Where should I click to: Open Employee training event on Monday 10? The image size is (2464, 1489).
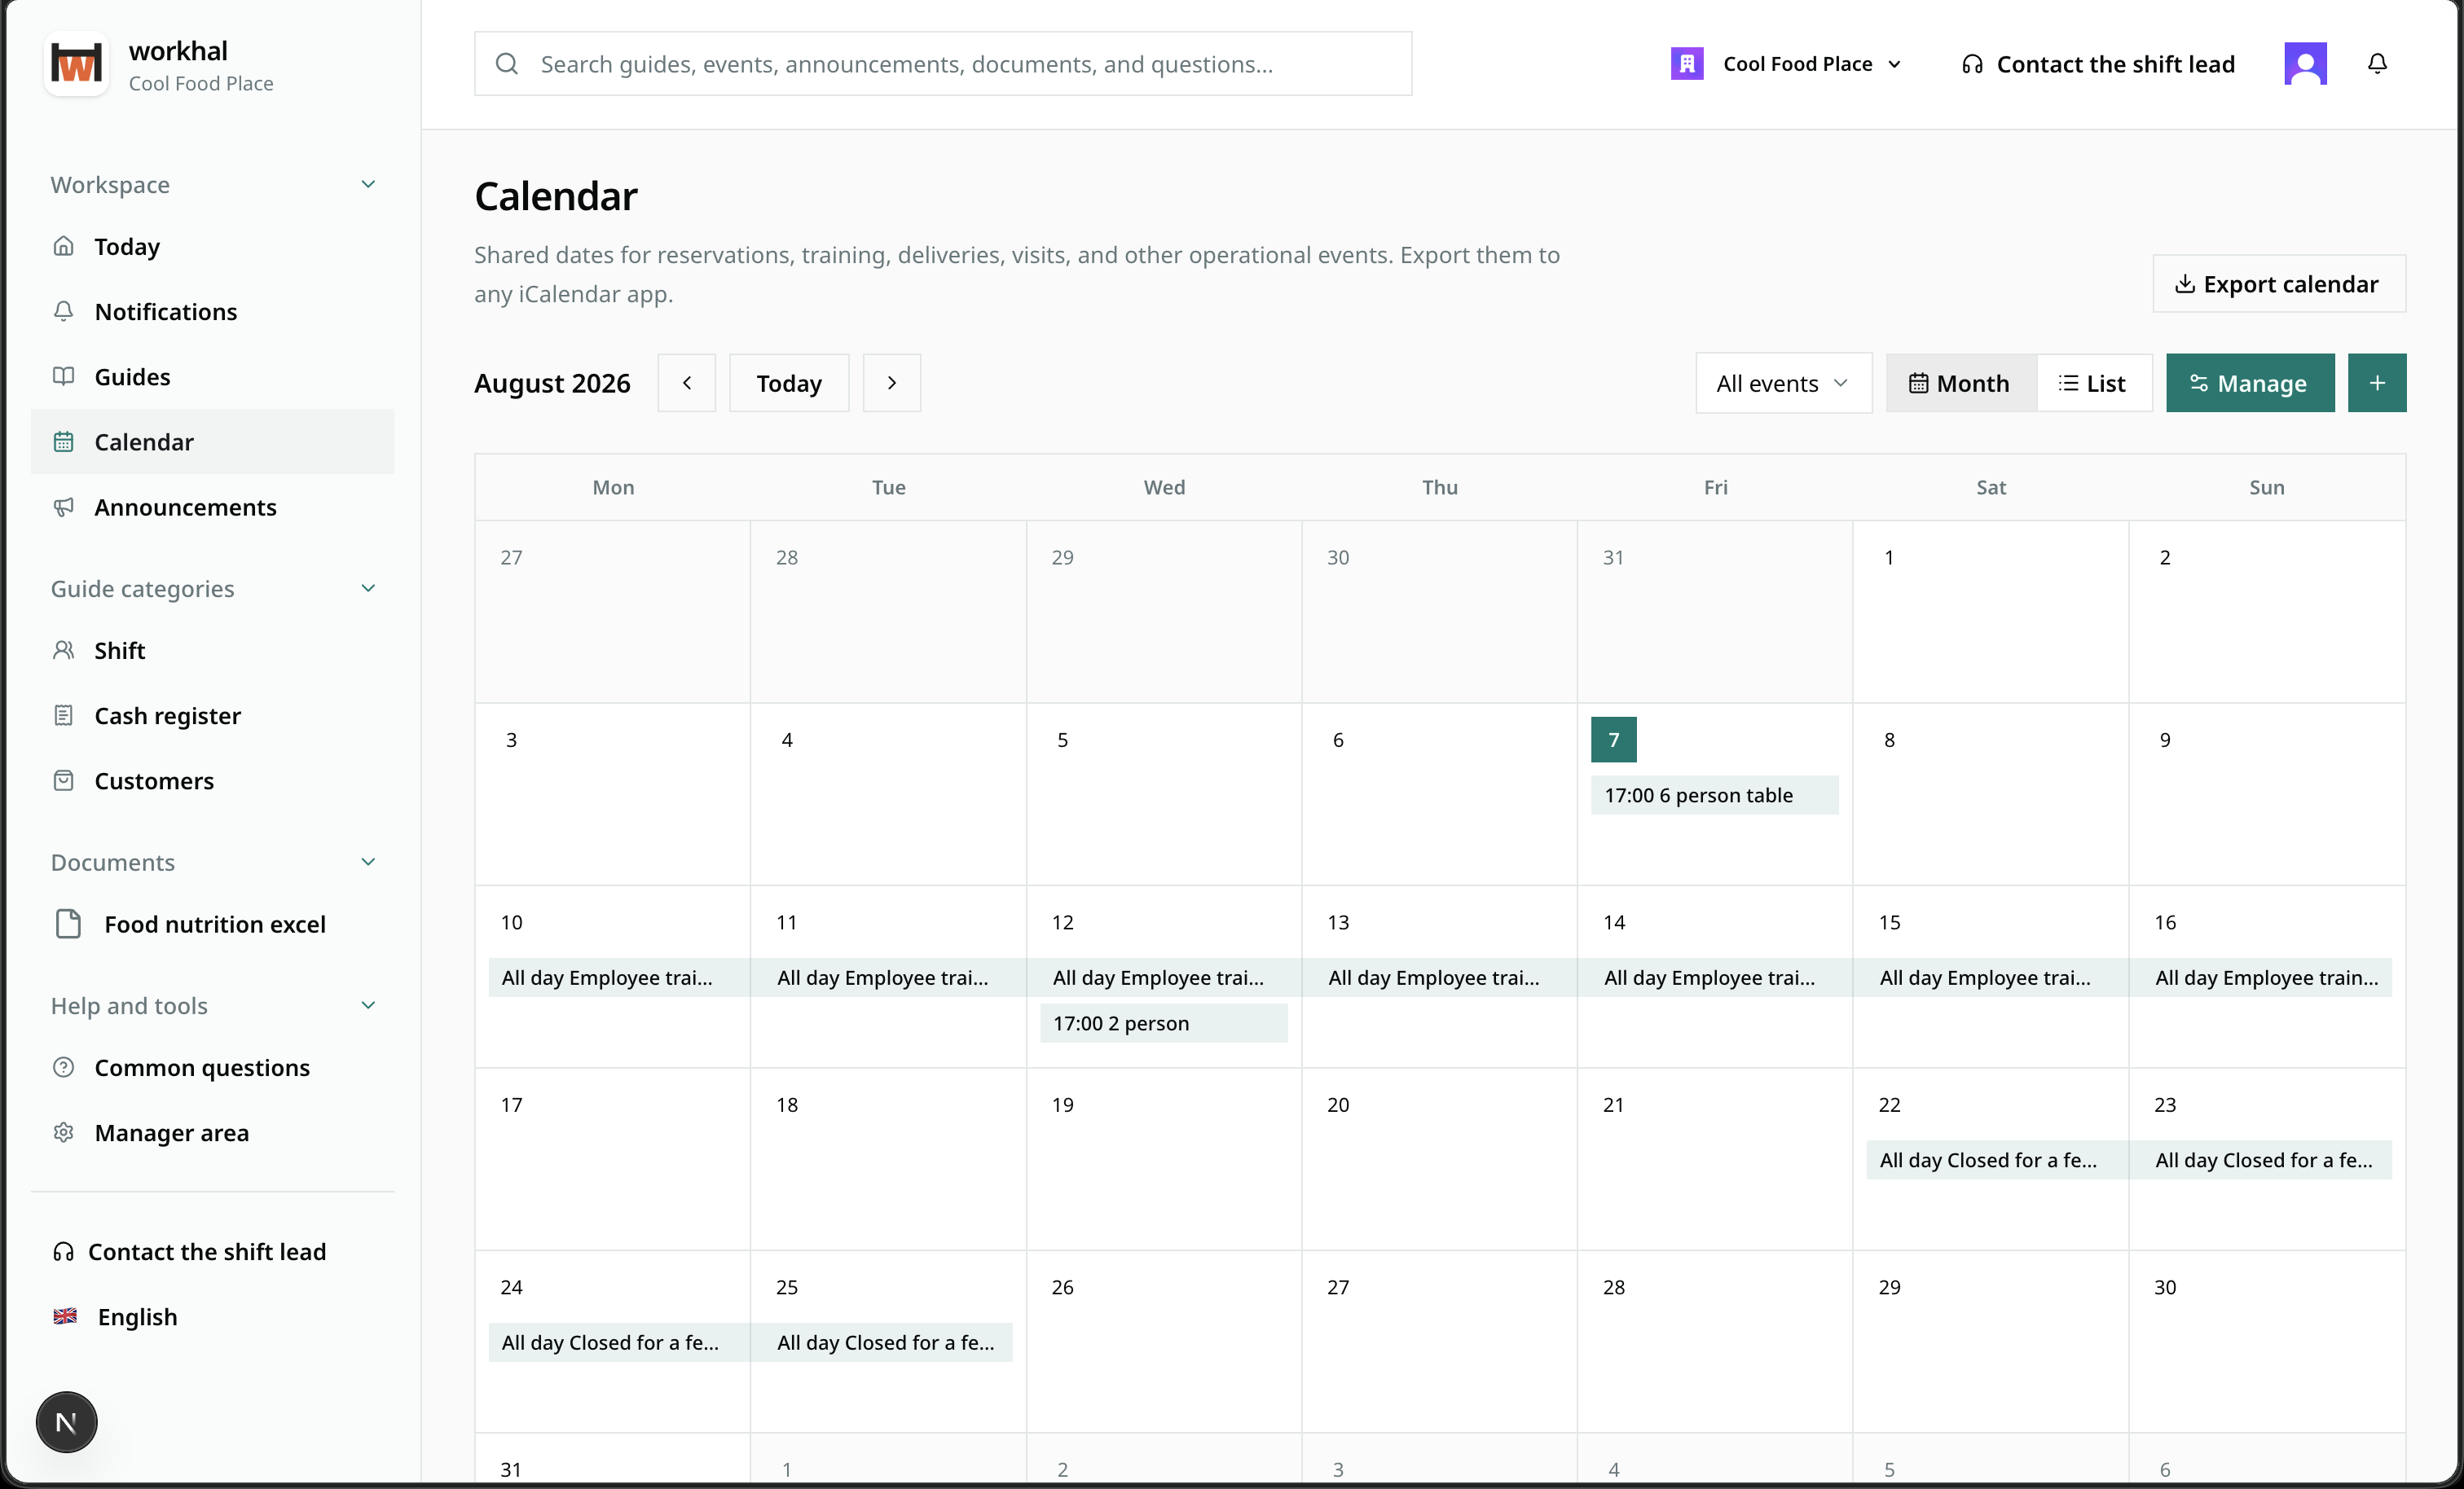click(619, 977)
